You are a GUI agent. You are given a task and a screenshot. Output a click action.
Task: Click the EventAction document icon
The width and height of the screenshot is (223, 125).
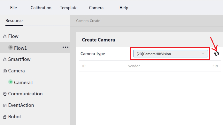click(x=5, y=106)
